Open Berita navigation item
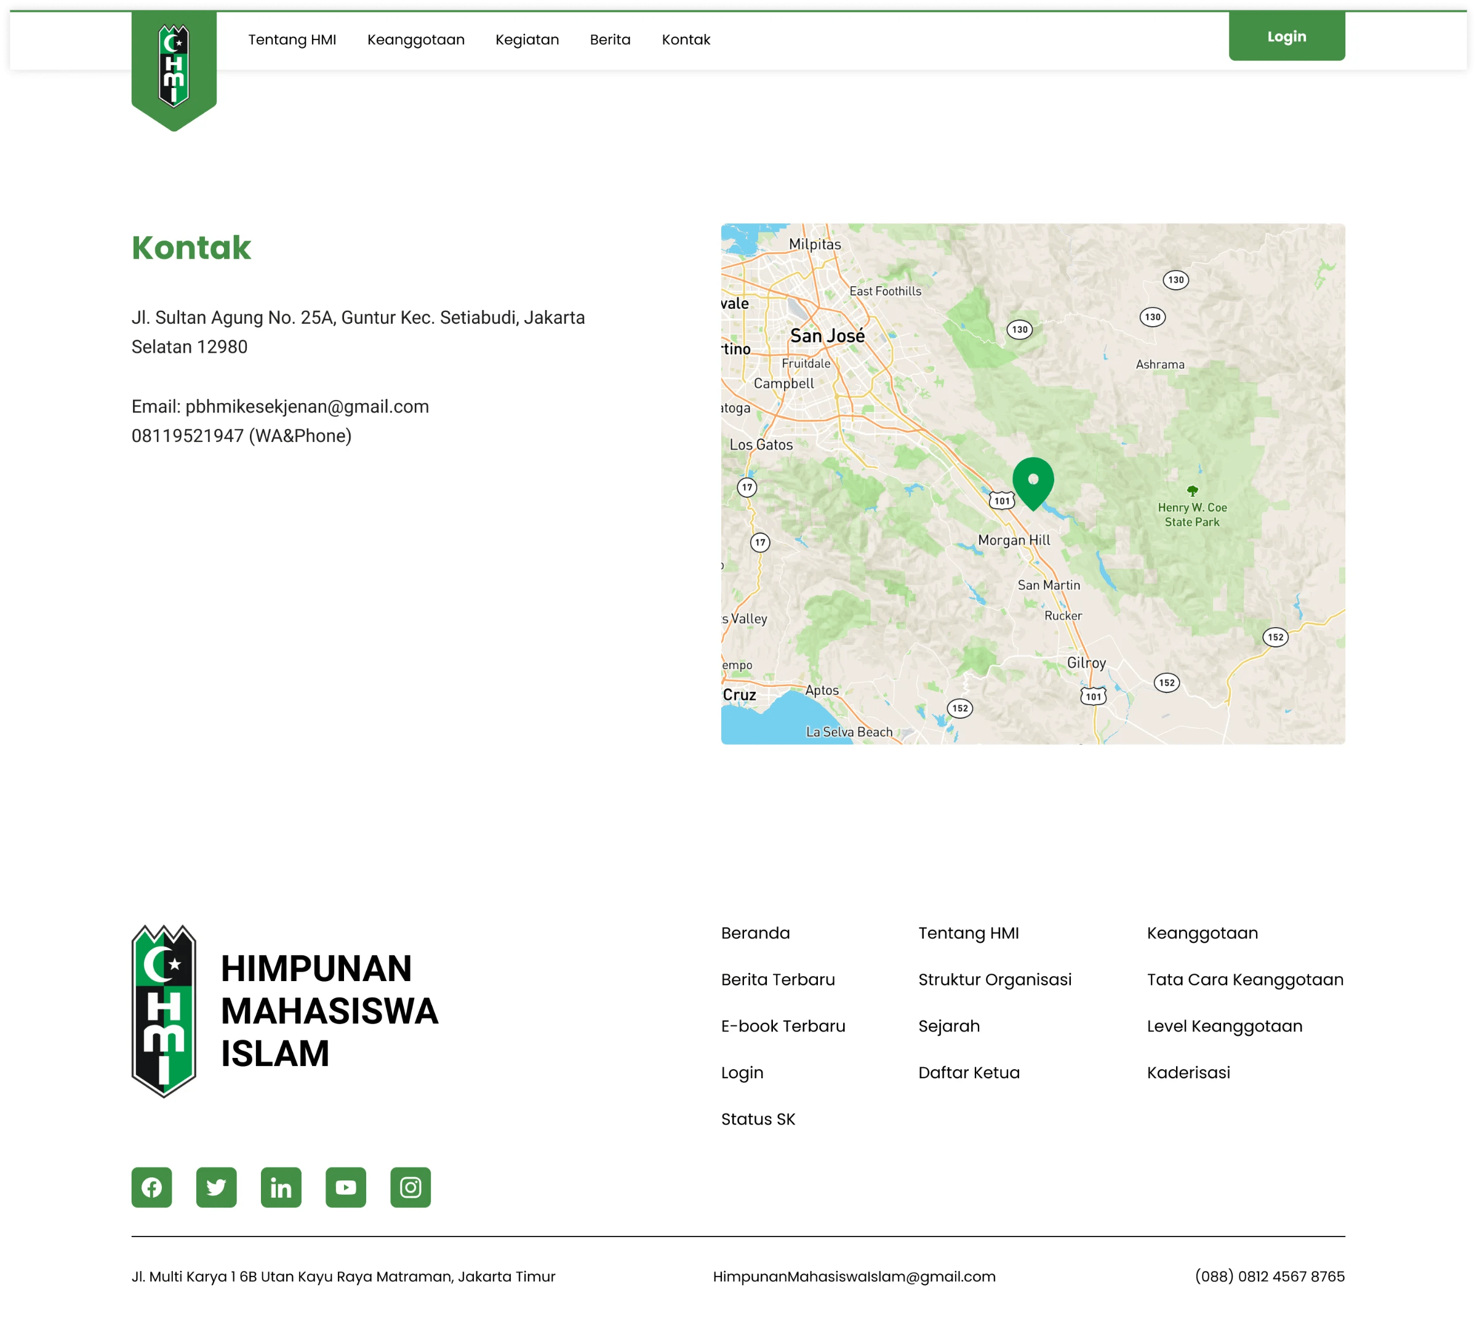The width and height of the screenshot is (1477, 1322). 610,39
